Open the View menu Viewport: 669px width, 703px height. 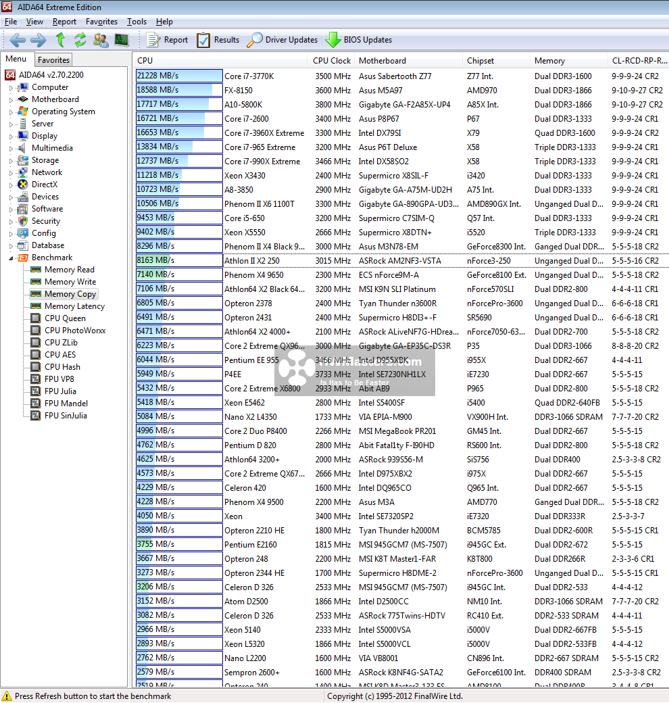pos(34,22)
